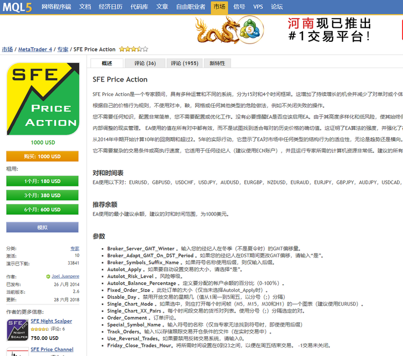Select the highlighted 市场 menu item

click(x=219, y=7)
